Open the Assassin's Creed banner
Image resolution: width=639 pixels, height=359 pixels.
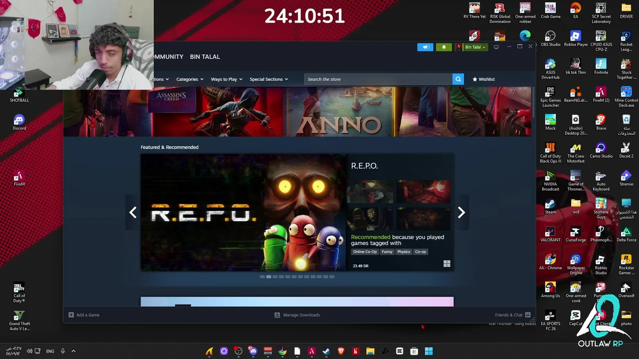217,112
